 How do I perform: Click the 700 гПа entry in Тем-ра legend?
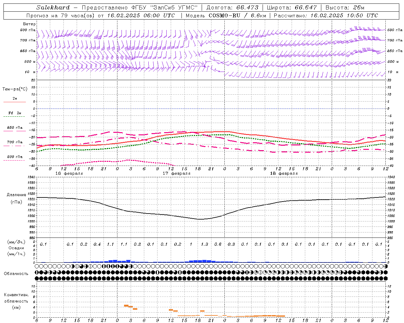[15, 142]
